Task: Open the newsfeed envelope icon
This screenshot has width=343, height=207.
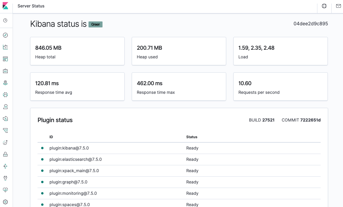Action: pos(338,6)
